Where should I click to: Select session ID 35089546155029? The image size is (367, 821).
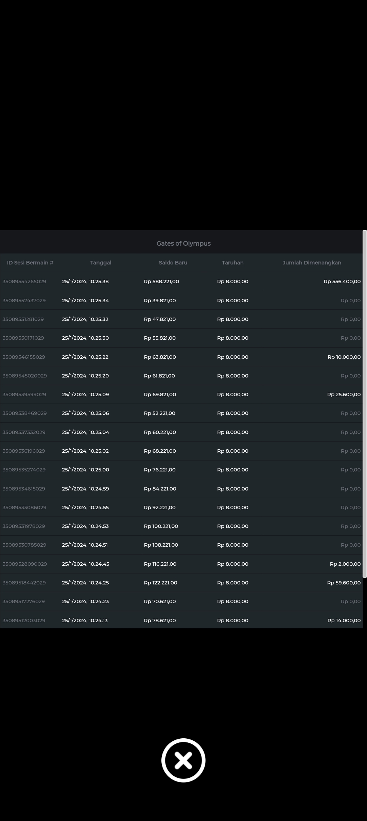(x=24, y=357)
